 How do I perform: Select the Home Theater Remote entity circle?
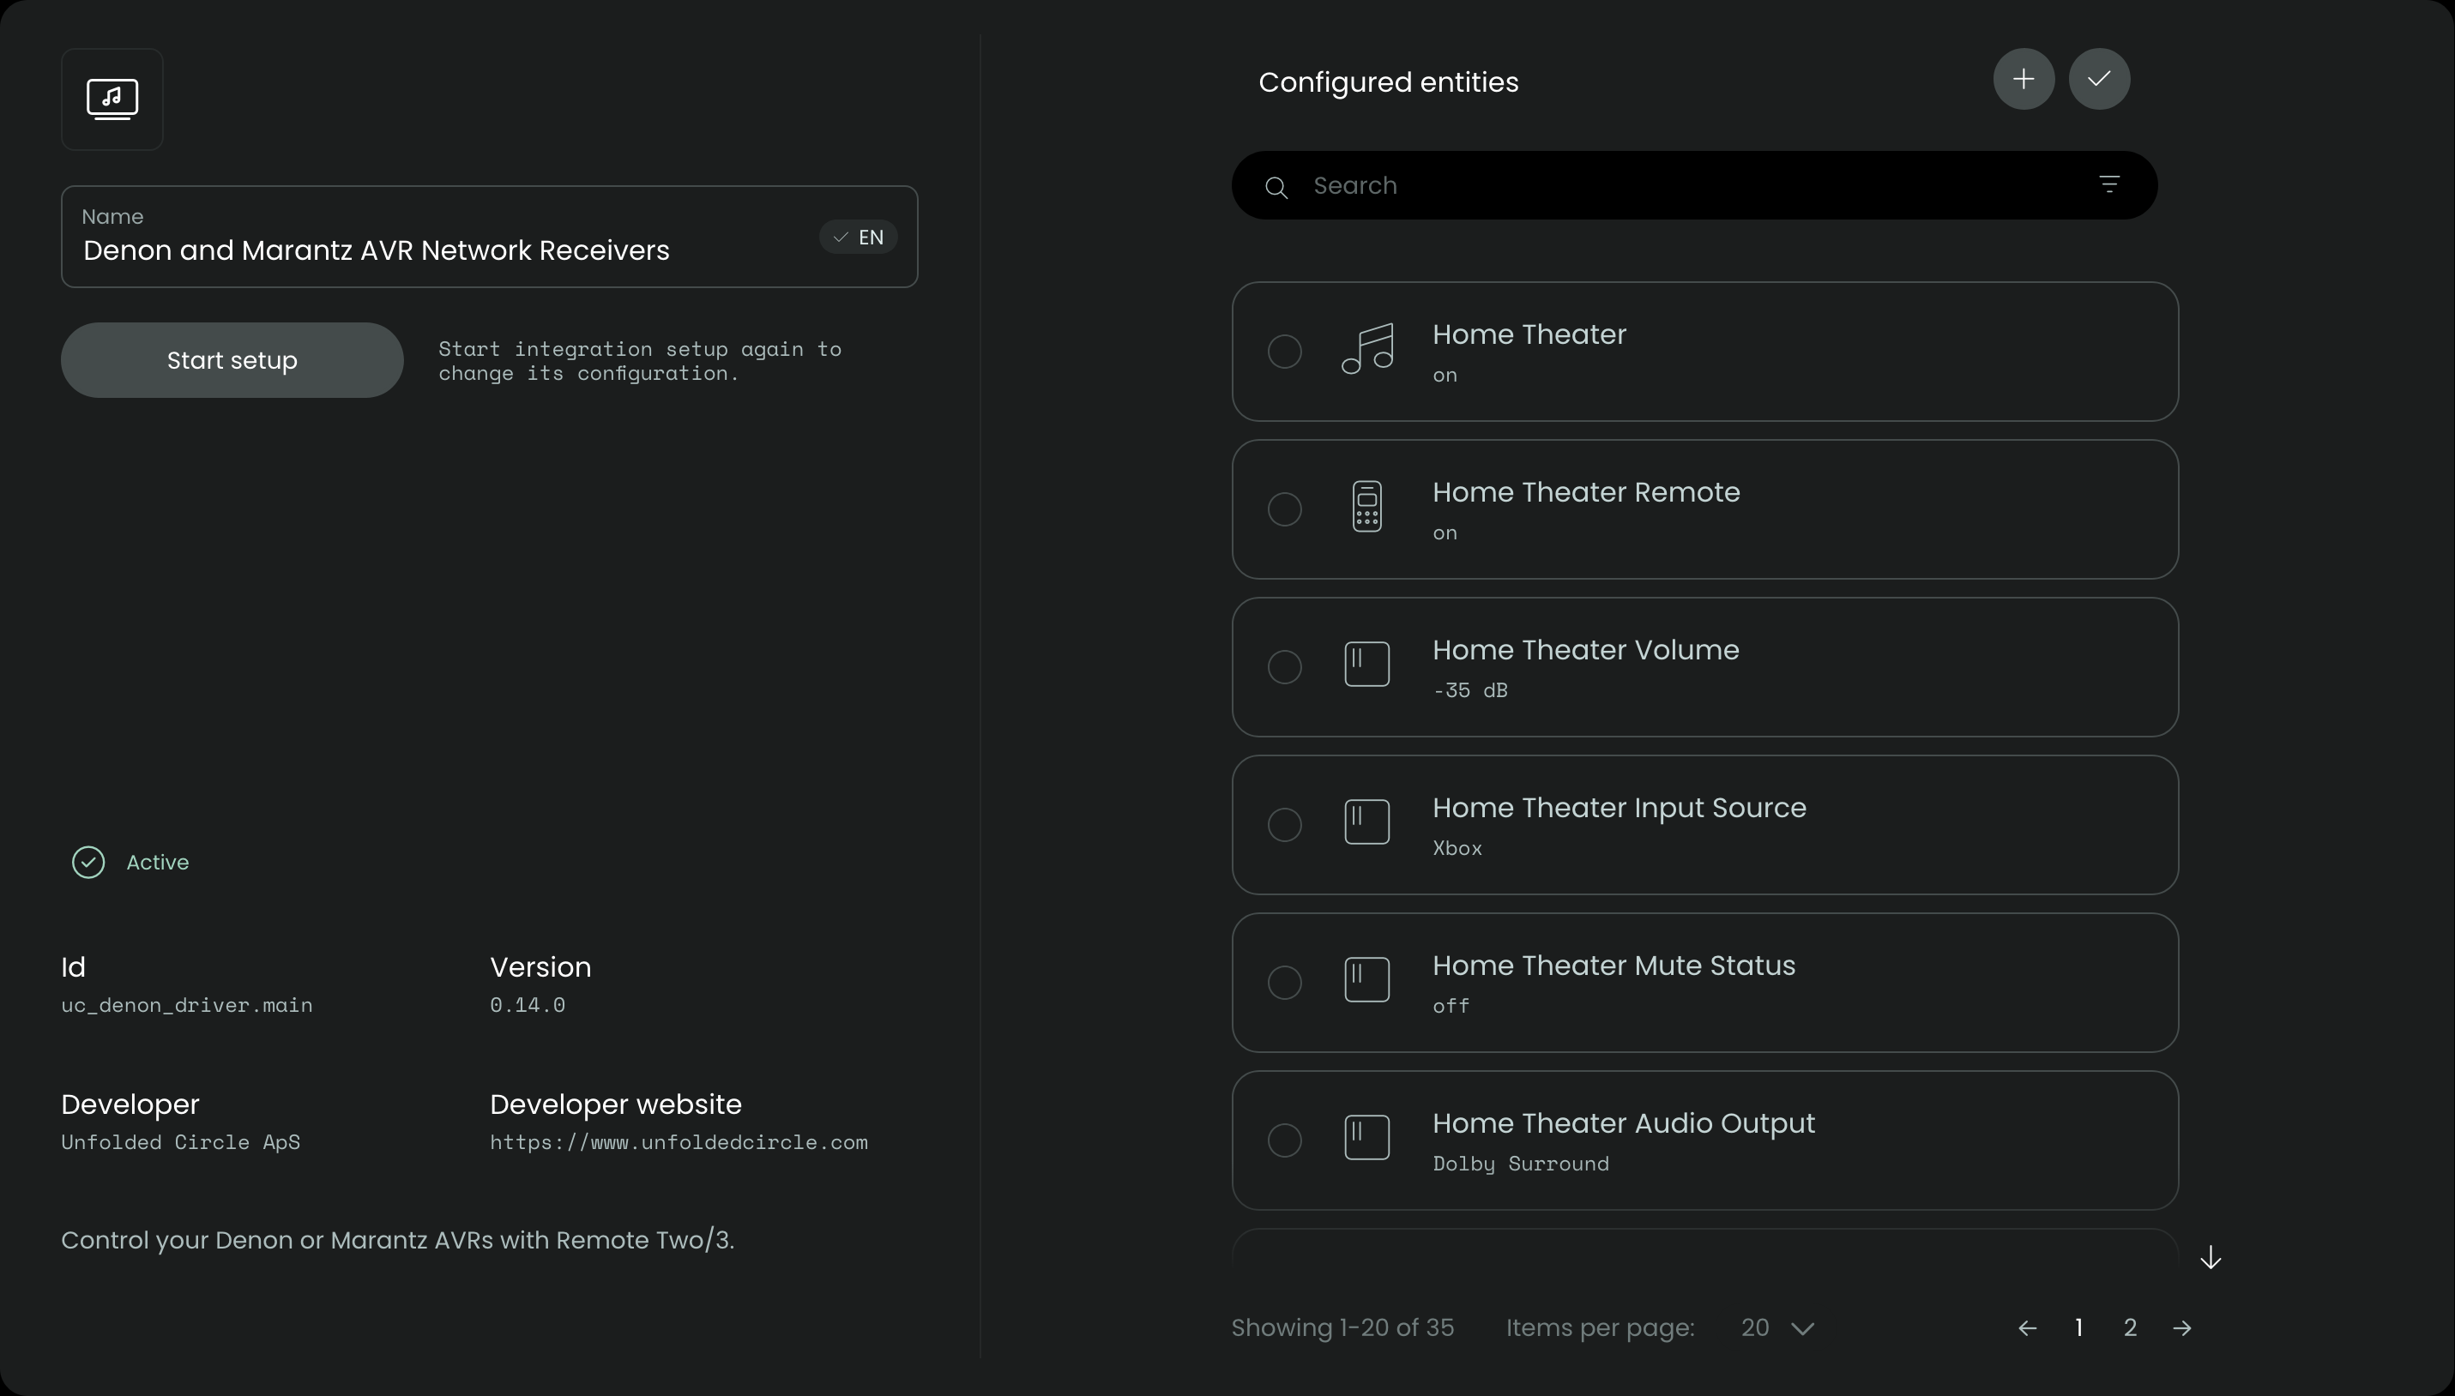coord(1284,509)
